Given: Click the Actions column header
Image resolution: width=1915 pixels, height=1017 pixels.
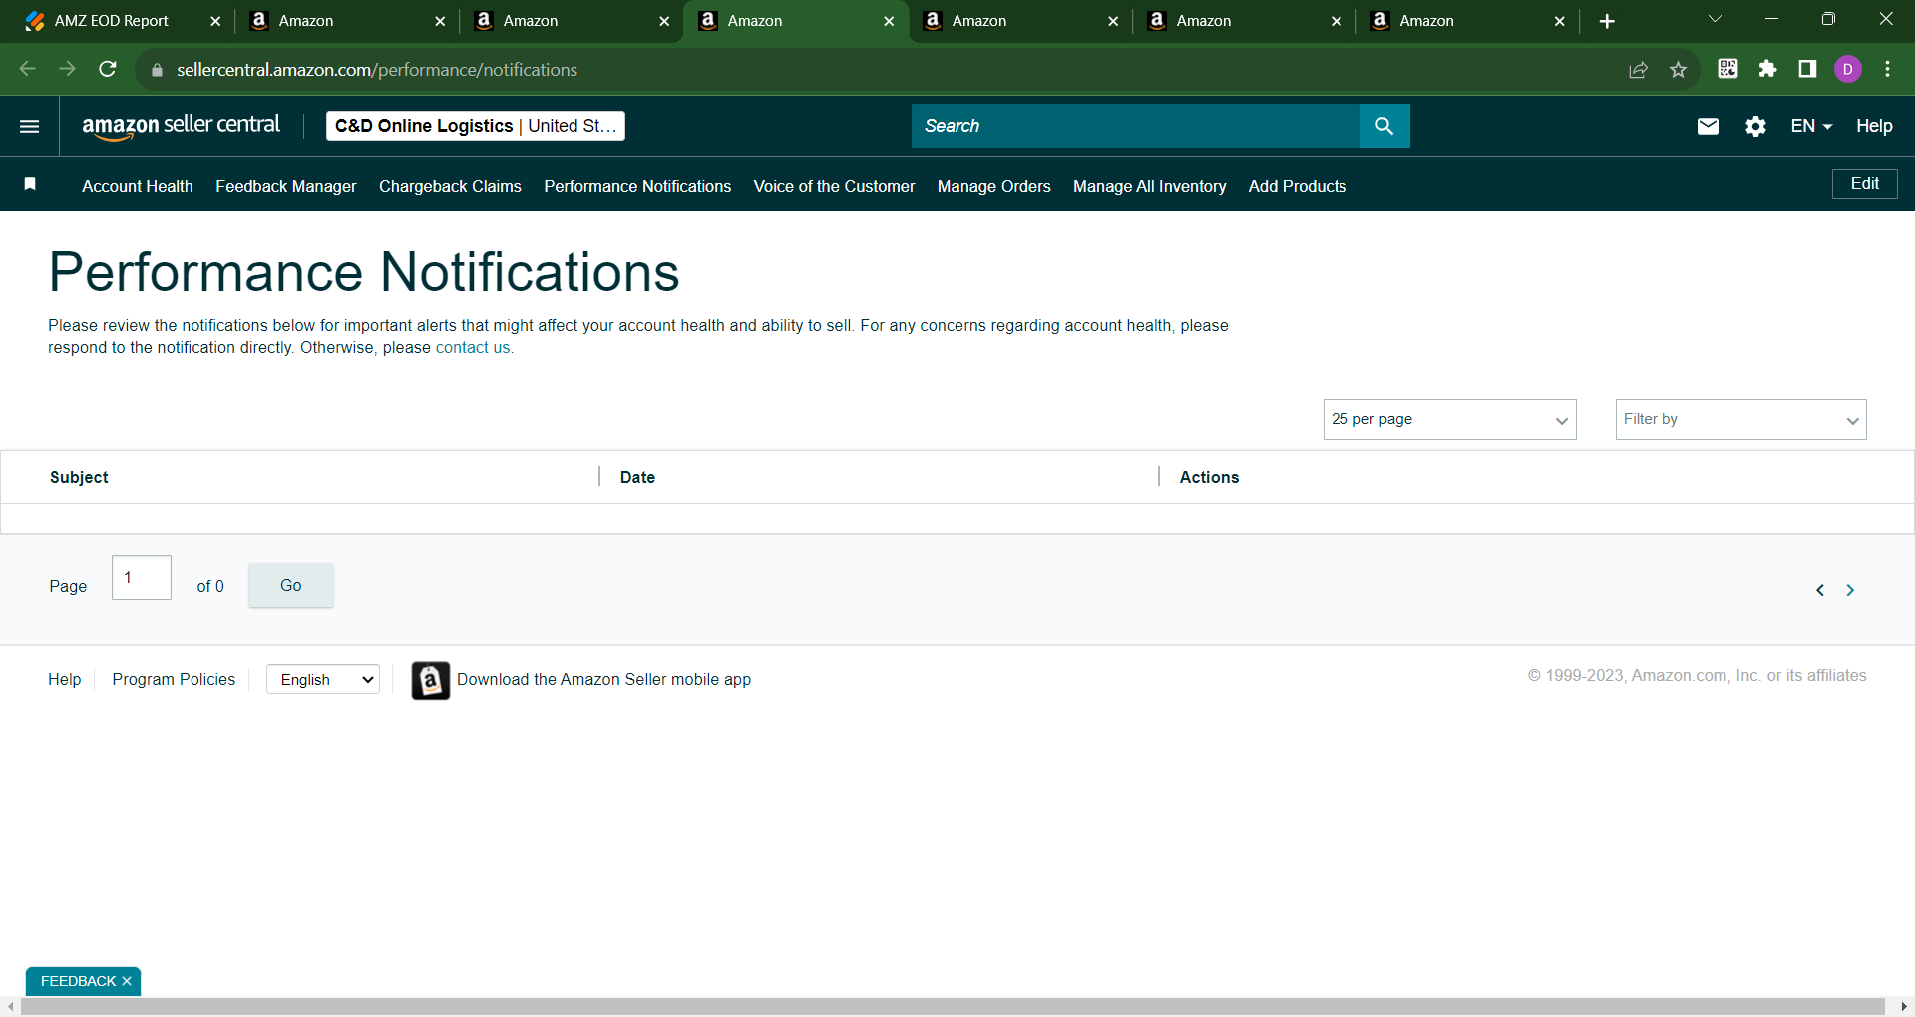Looking at the screenshot, I should click(1209, 477).
